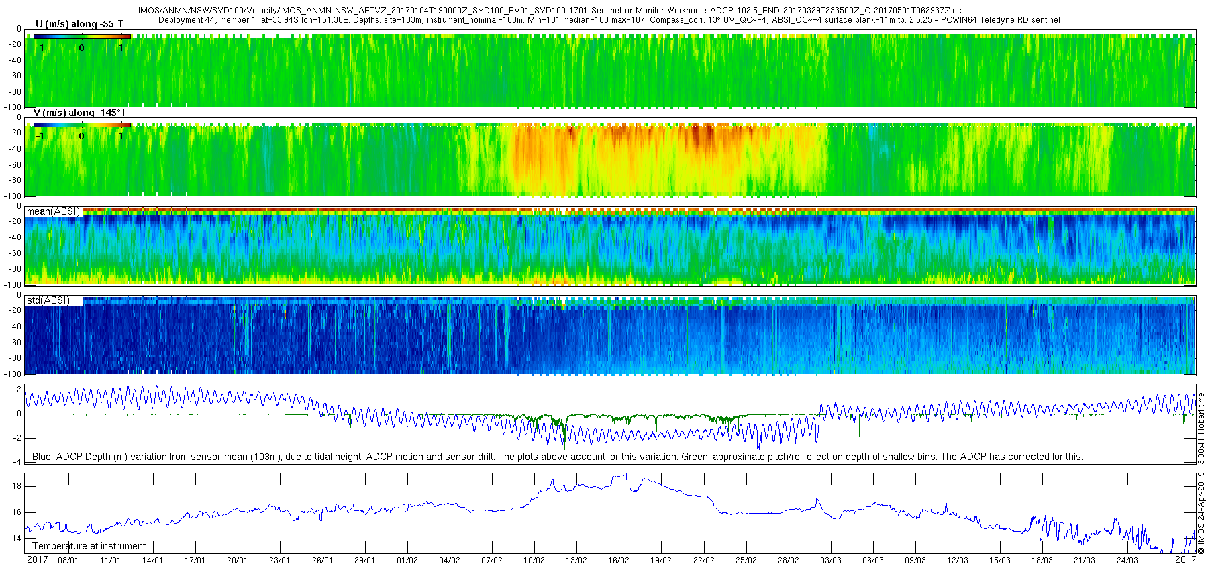This screenshot has height=570, width=1208.
Task: Click the V velocity color bar
Action: pos(82,125)
